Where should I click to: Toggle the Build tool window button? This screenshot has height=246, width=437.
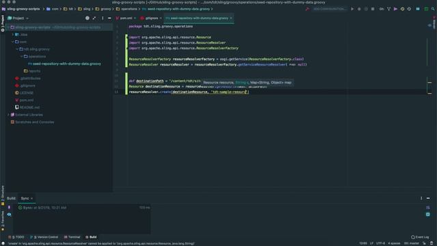91,237
